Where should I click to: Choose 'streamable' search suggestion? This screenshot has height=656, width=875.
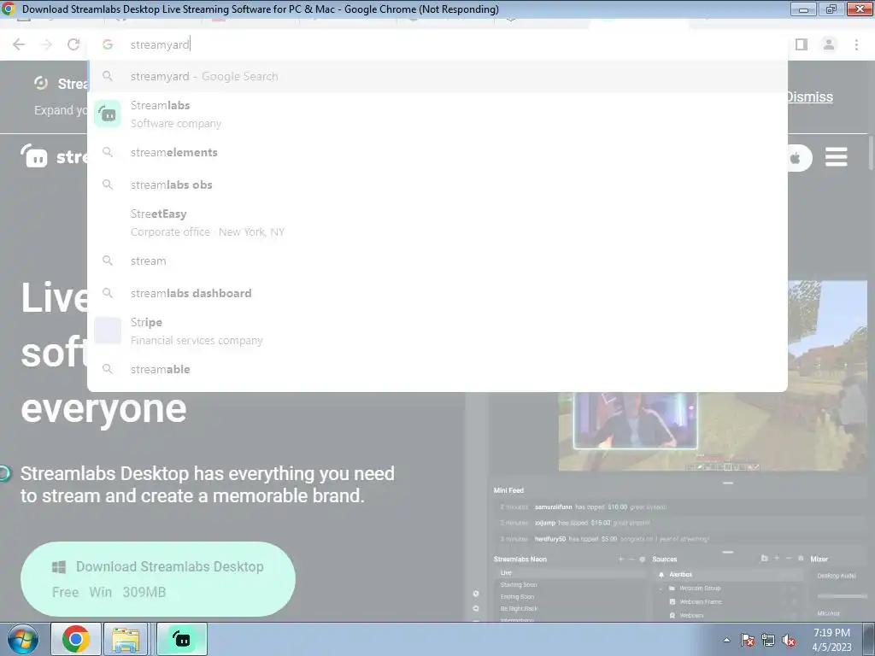tap(438, 369)
